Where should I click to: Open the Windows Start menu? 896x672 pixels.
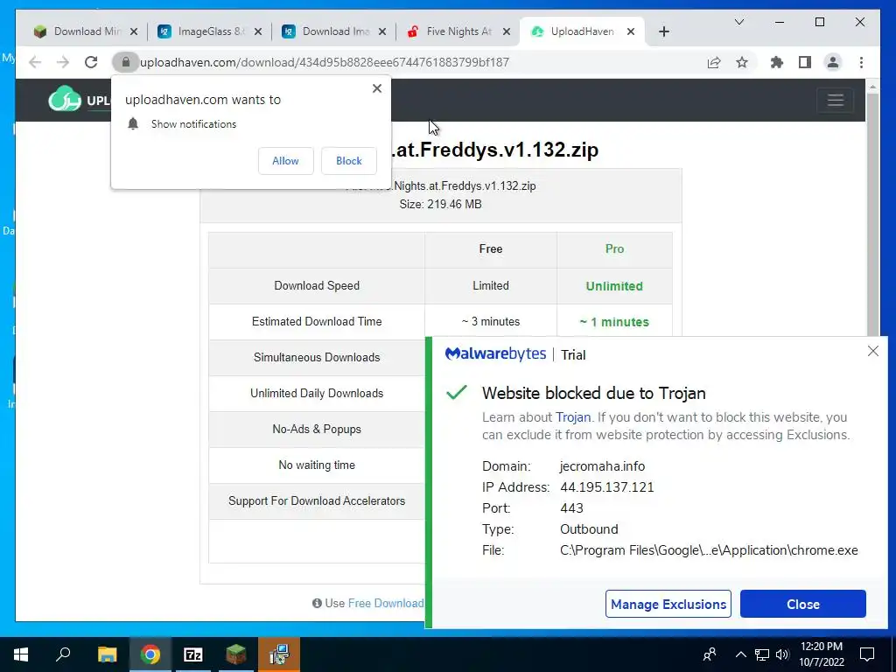tap(21, 654)
